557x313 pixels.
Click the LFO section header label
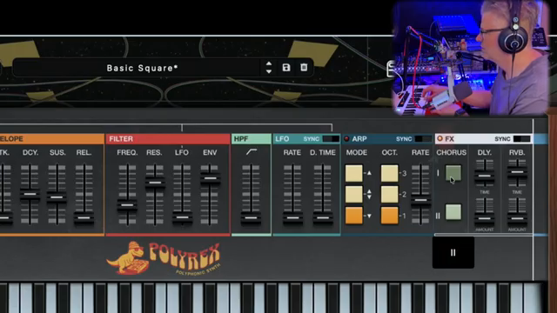tap(282, 139)
